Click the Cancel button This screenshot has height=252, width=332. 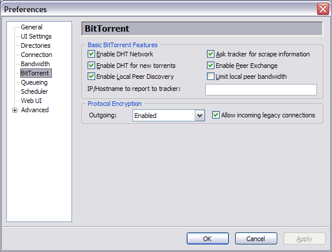point(256,238)
